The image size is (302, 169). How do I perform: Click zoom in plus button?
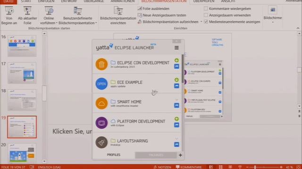point(281,167)
